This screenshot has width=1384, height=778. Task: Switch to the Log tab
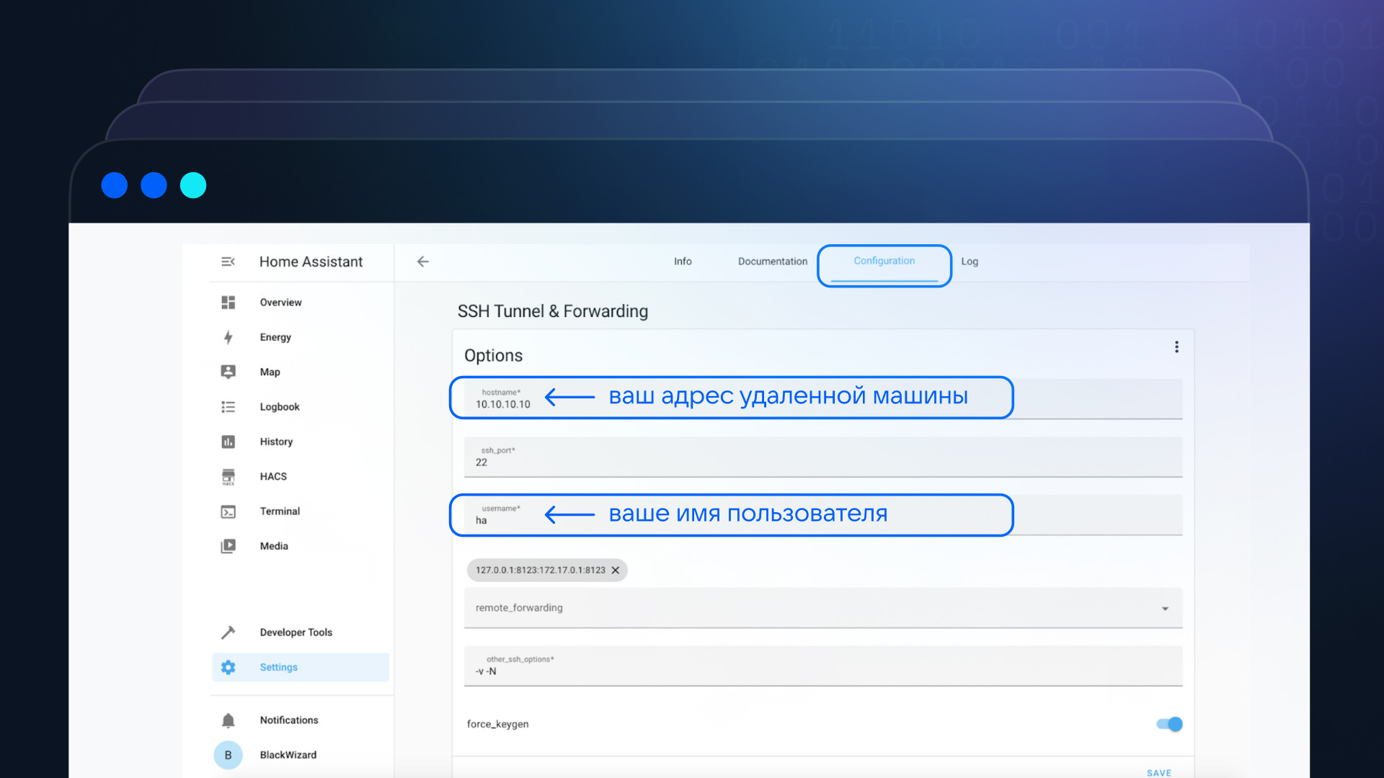coord(969,261)
